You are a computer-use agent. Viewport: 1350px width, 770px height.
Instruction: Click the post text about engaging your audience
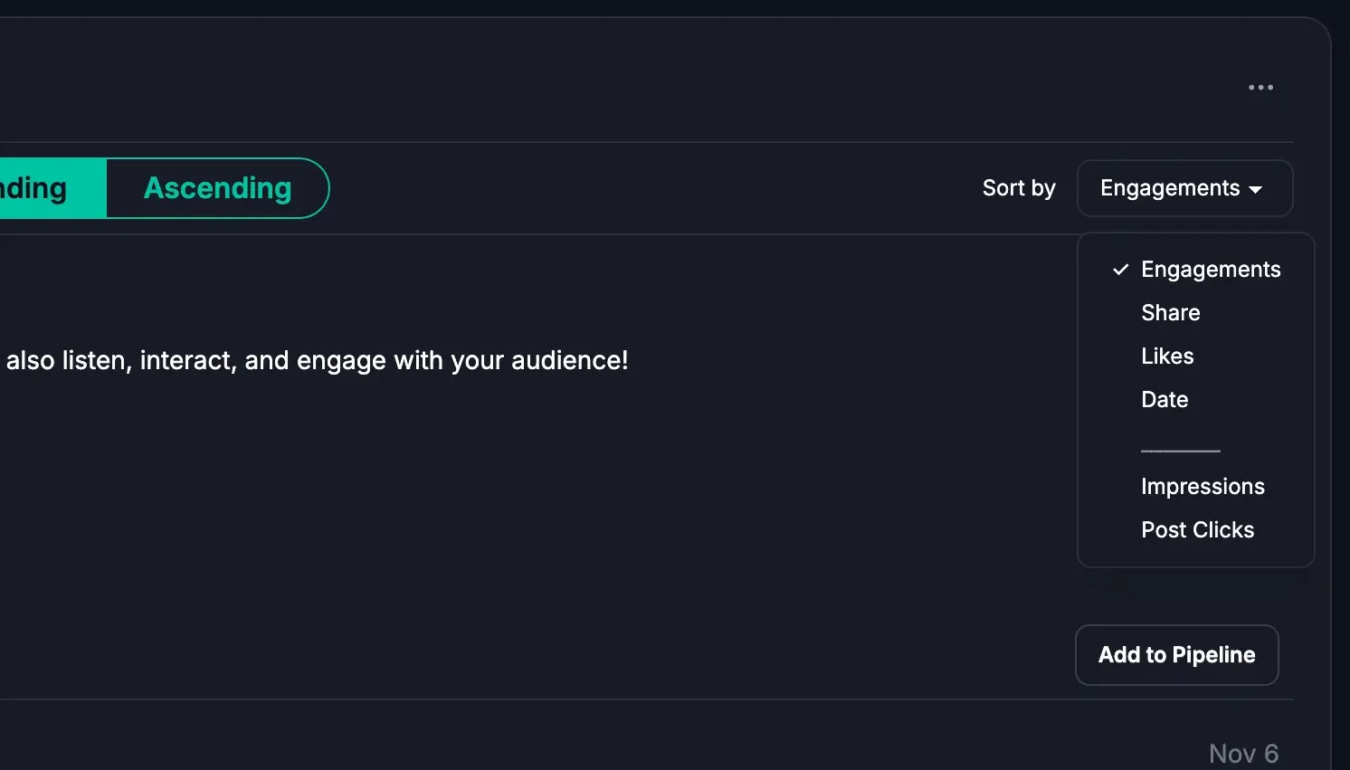(317, 361)
